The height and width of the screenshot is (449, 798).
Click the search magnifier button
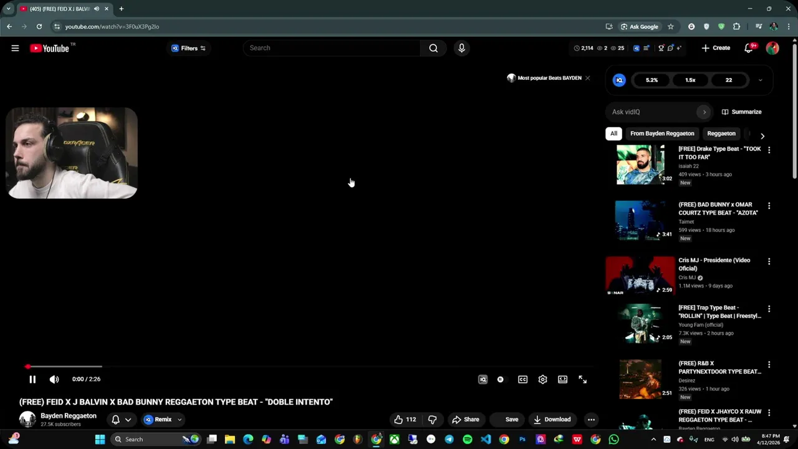(x=433, y=48)
